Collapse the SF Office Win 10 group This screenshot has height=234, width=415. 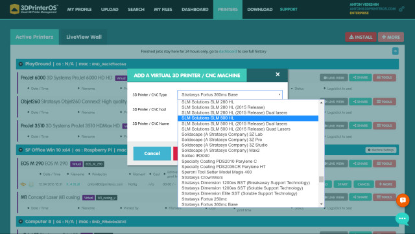[21, 150]
